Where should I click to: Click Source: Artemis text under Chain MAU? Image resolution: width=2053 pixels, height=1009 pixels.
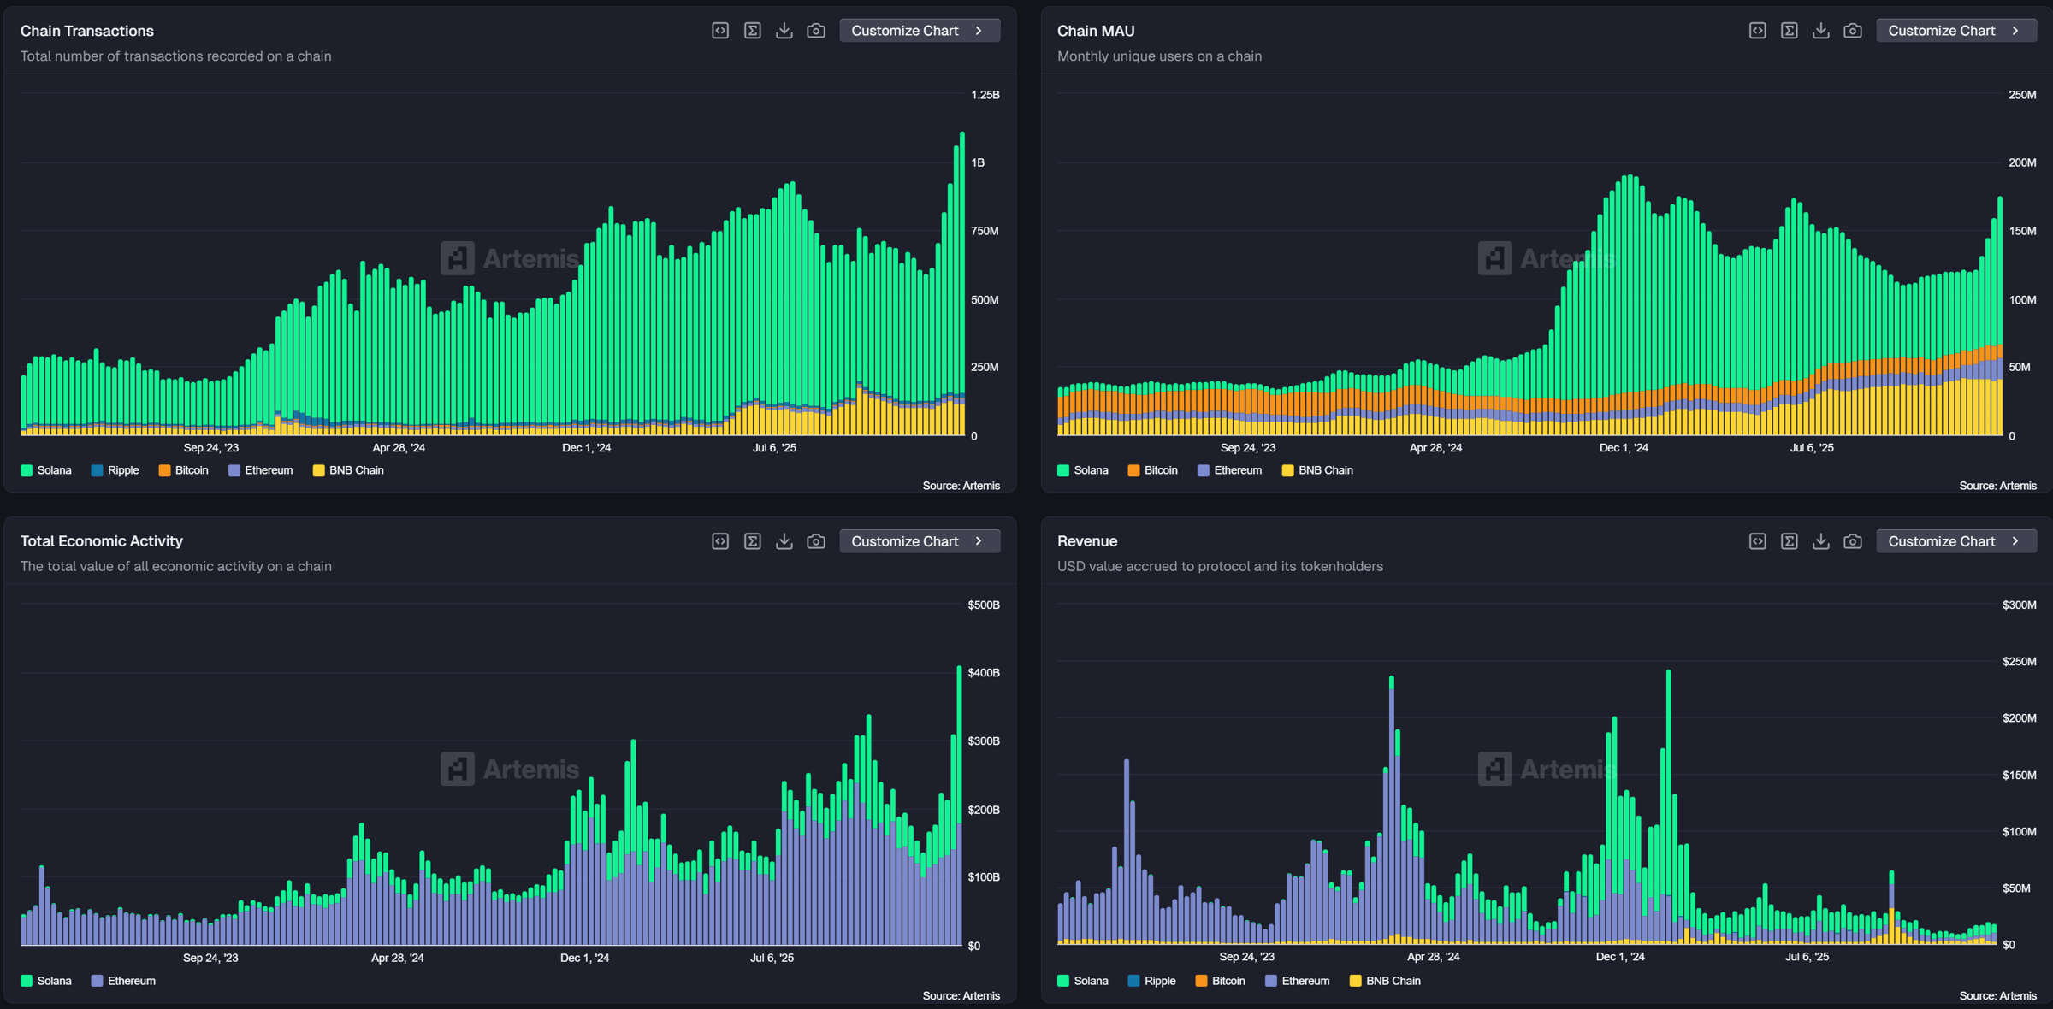click(1997, 486)
